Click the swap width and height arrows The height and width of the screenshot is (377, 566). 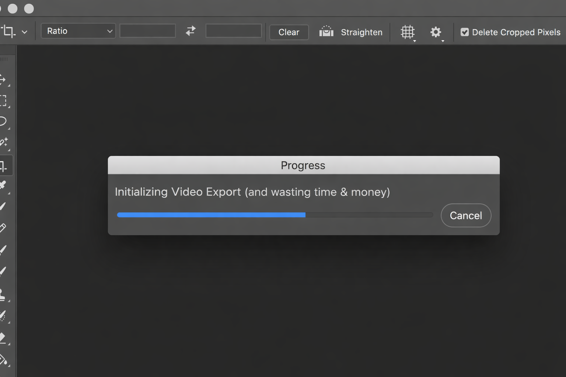[x=191, y=31]
